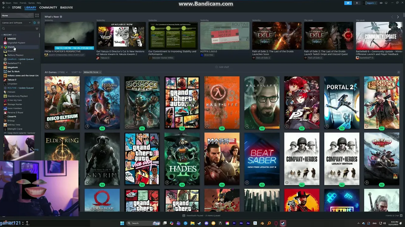Launch Photoshop from the taskbar
405x227 pixels.
tap(255, 223)
